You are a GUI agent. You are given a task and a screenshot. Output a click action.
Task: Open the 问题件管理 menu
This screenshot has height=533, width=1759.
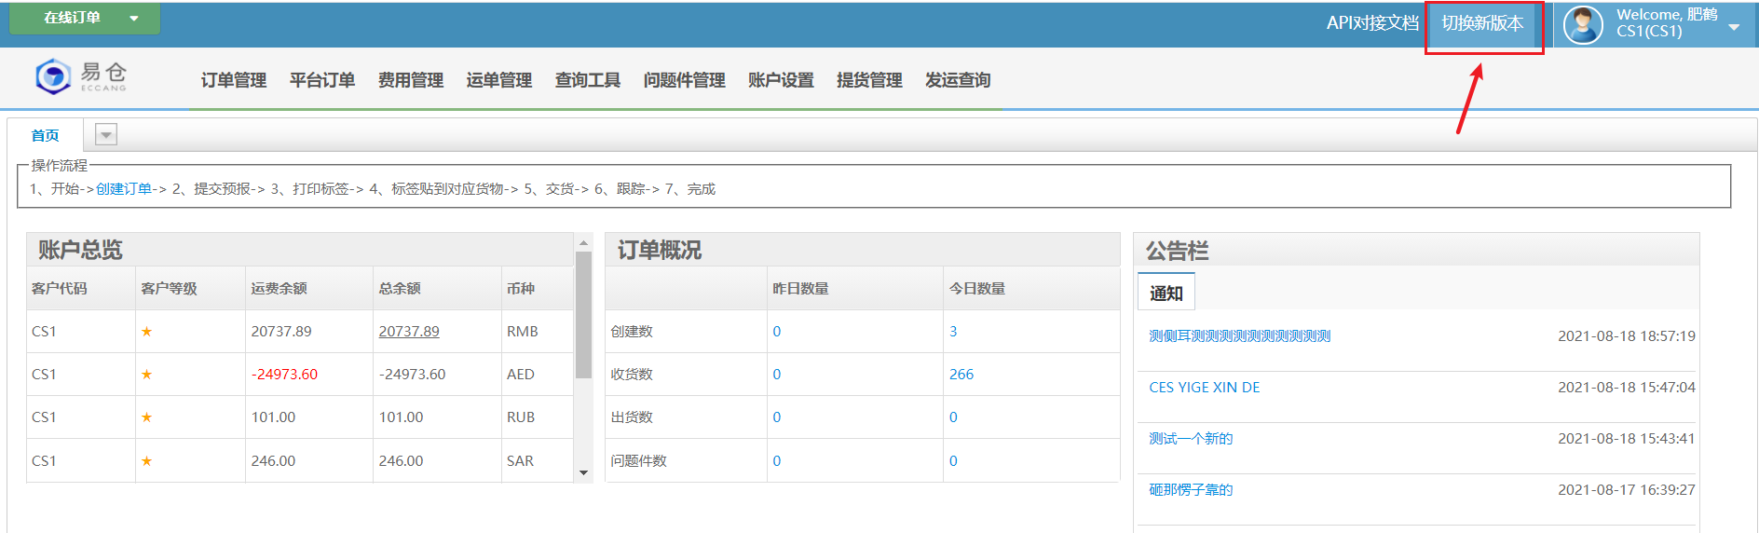[684, 80]
